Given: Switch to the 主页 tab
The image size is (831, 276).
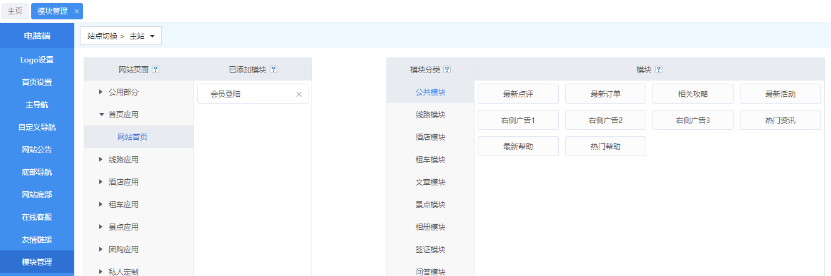Looking at the screenshot, I should (15, 11).
